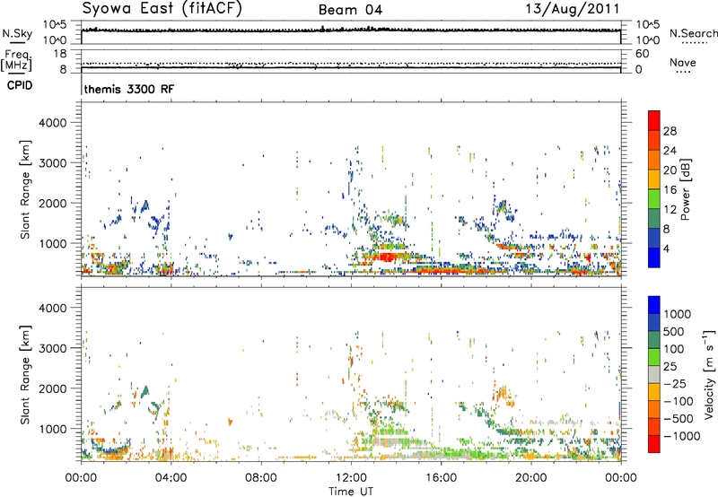Click the "1000" range tick in the power panel
Viewport: 718px width, 497px height.
[52, 243]
